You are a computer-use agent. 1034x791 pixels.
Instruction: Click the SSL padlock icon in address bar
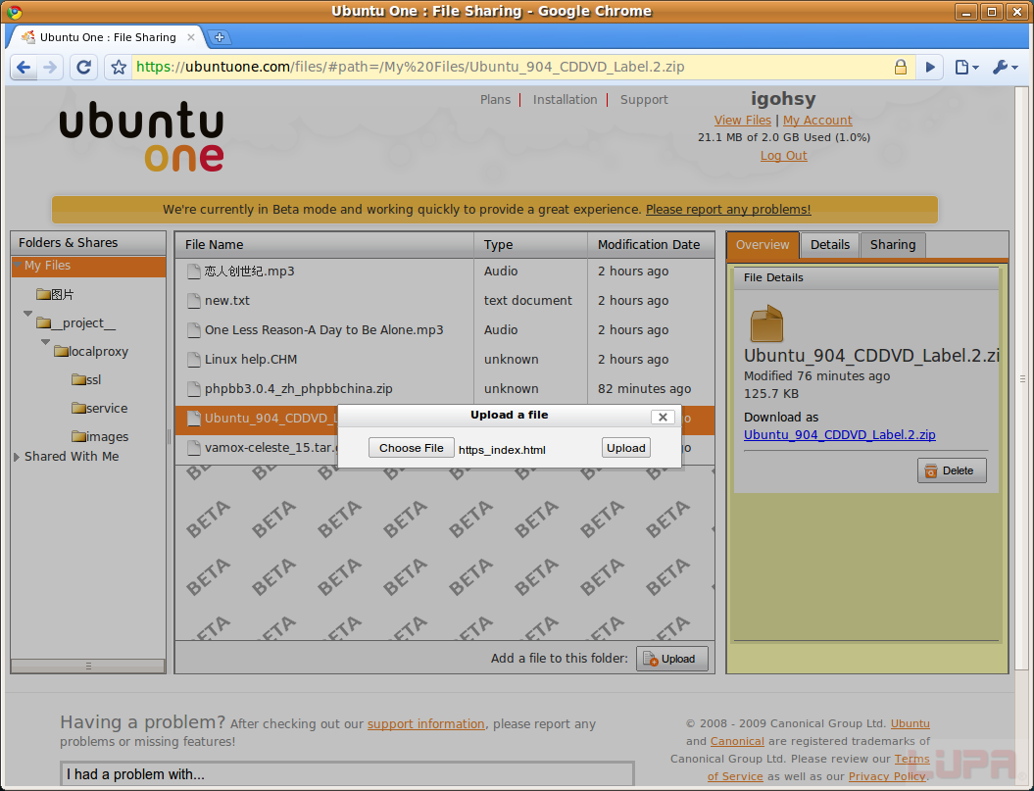pos(900,67)
